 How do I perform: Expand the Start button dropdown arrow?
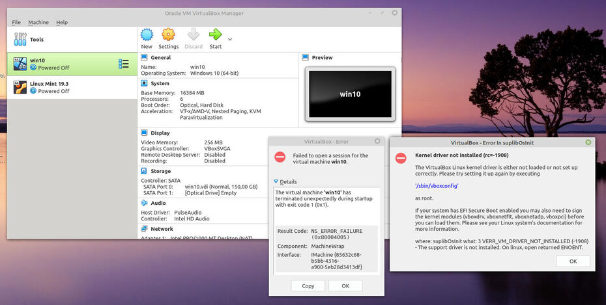(x=230, y=40)
